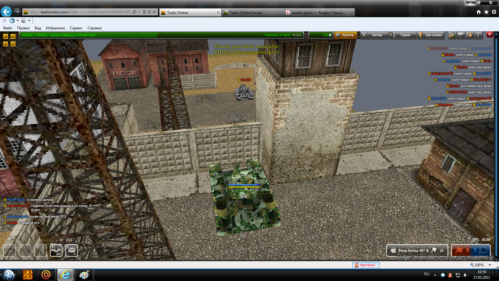
Task: Open the Битвы battles list
Action: [x=374, y=35]
